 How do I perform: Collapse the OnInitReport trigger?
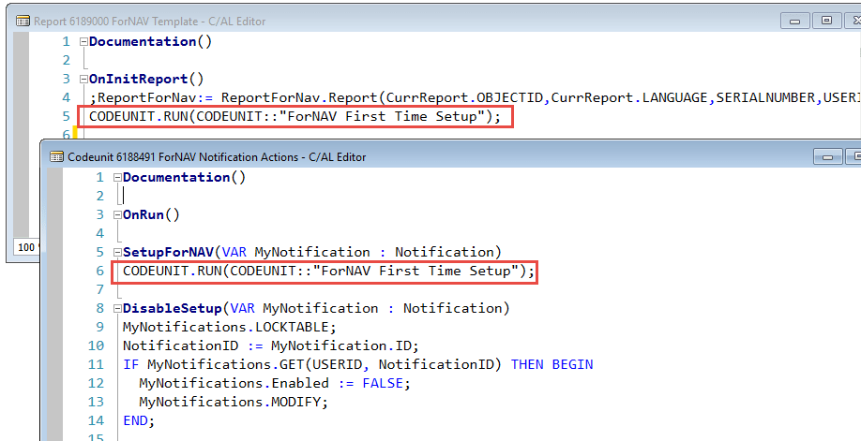83,80
